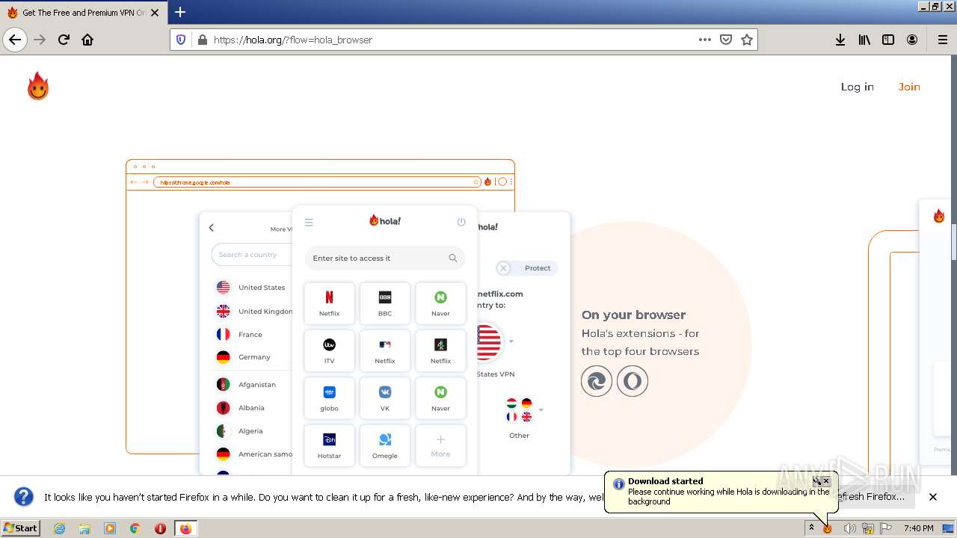Open the Windows Start menu

click(21, 528)
